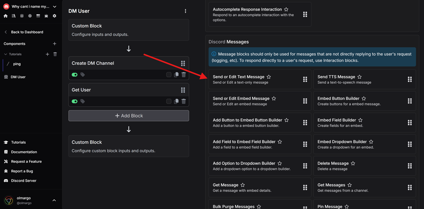Open the database icon in sidebar toolbar
Image resolution: width=424 pixels, height=209 pixels.
pos(22,16)
